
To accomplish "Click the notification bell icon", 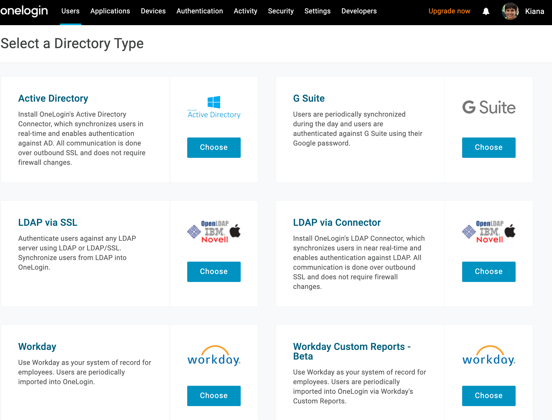I will pos(486,11).
